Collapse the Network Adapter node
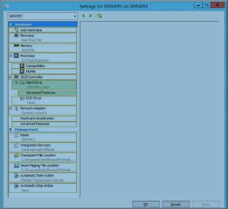 click(x=11, y=108)
